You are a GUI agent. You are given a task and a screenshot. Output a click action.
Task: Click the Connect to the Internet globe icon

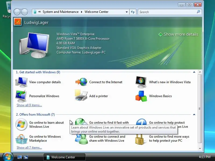pyautogui.click(x=81, y=82)
